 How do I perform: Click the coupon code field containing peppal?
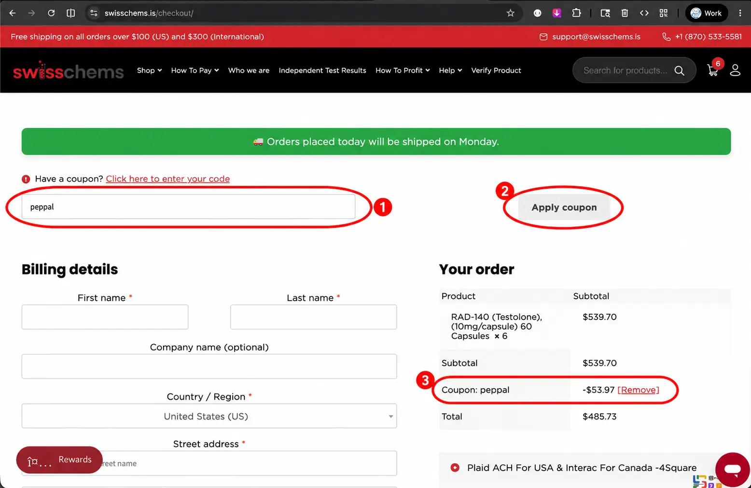[188, 207]
